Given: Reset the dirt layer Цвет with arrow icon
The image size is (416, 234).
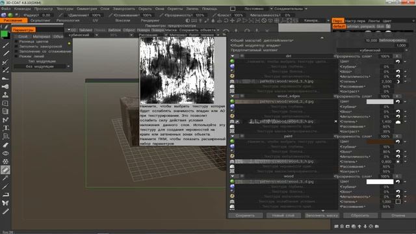Looking at the screenshot, I should pos(398,62).
